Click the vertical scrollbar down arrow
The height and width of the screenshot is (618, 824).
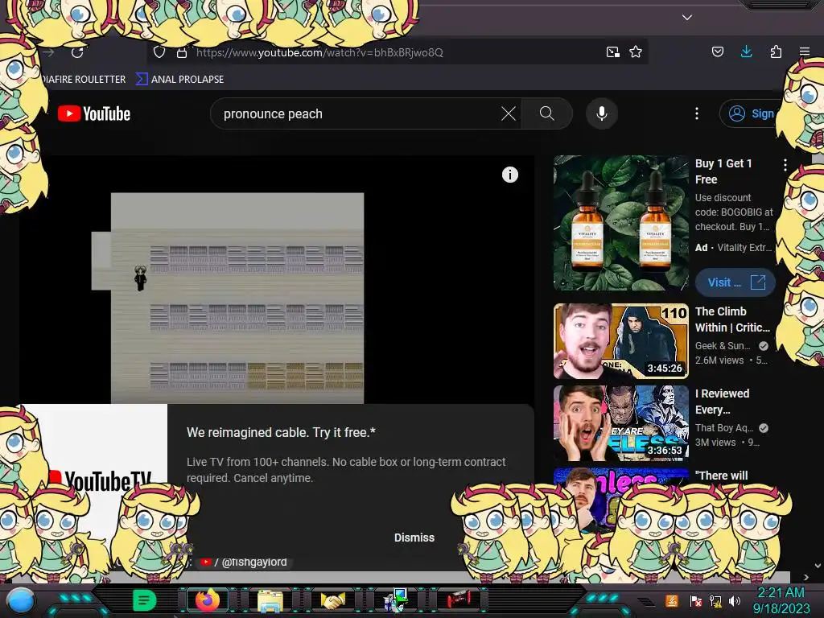[818, 566]
